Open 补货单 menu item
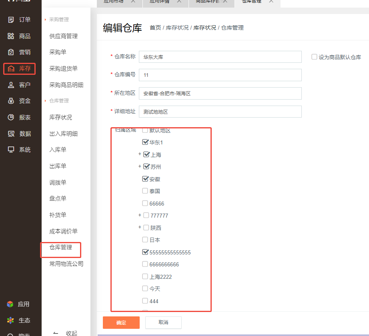 [58, 215]
